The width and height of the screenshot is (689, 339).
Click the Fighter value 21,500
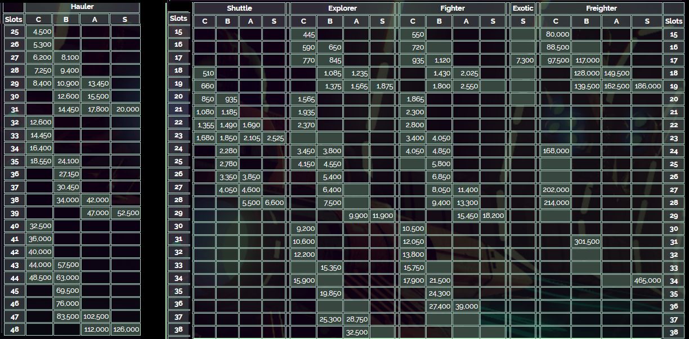(x=439, y=280)
